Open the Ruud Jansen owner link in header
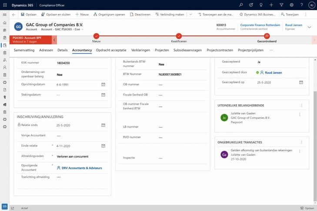Image resolution: width=317 pixels, height=211 pixels. 294,25
